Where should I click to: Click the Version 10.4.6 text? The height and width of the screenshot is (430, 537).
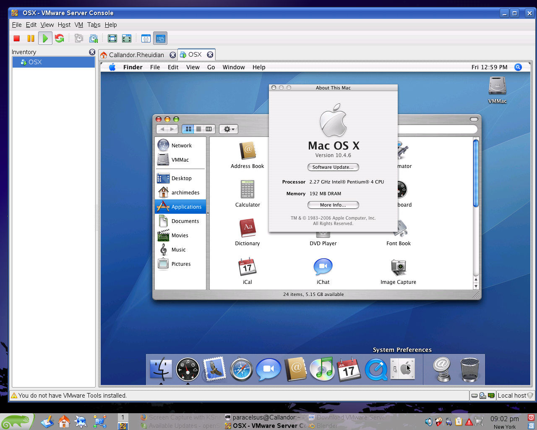(x=333, y=155)
